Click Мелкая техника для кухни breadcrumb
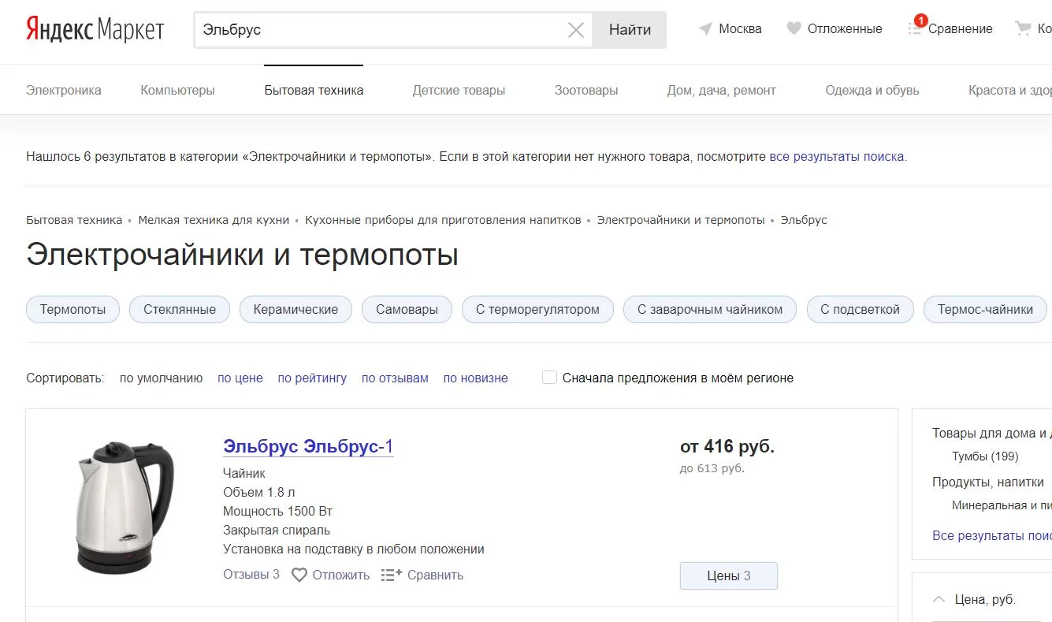 (214, 220)
